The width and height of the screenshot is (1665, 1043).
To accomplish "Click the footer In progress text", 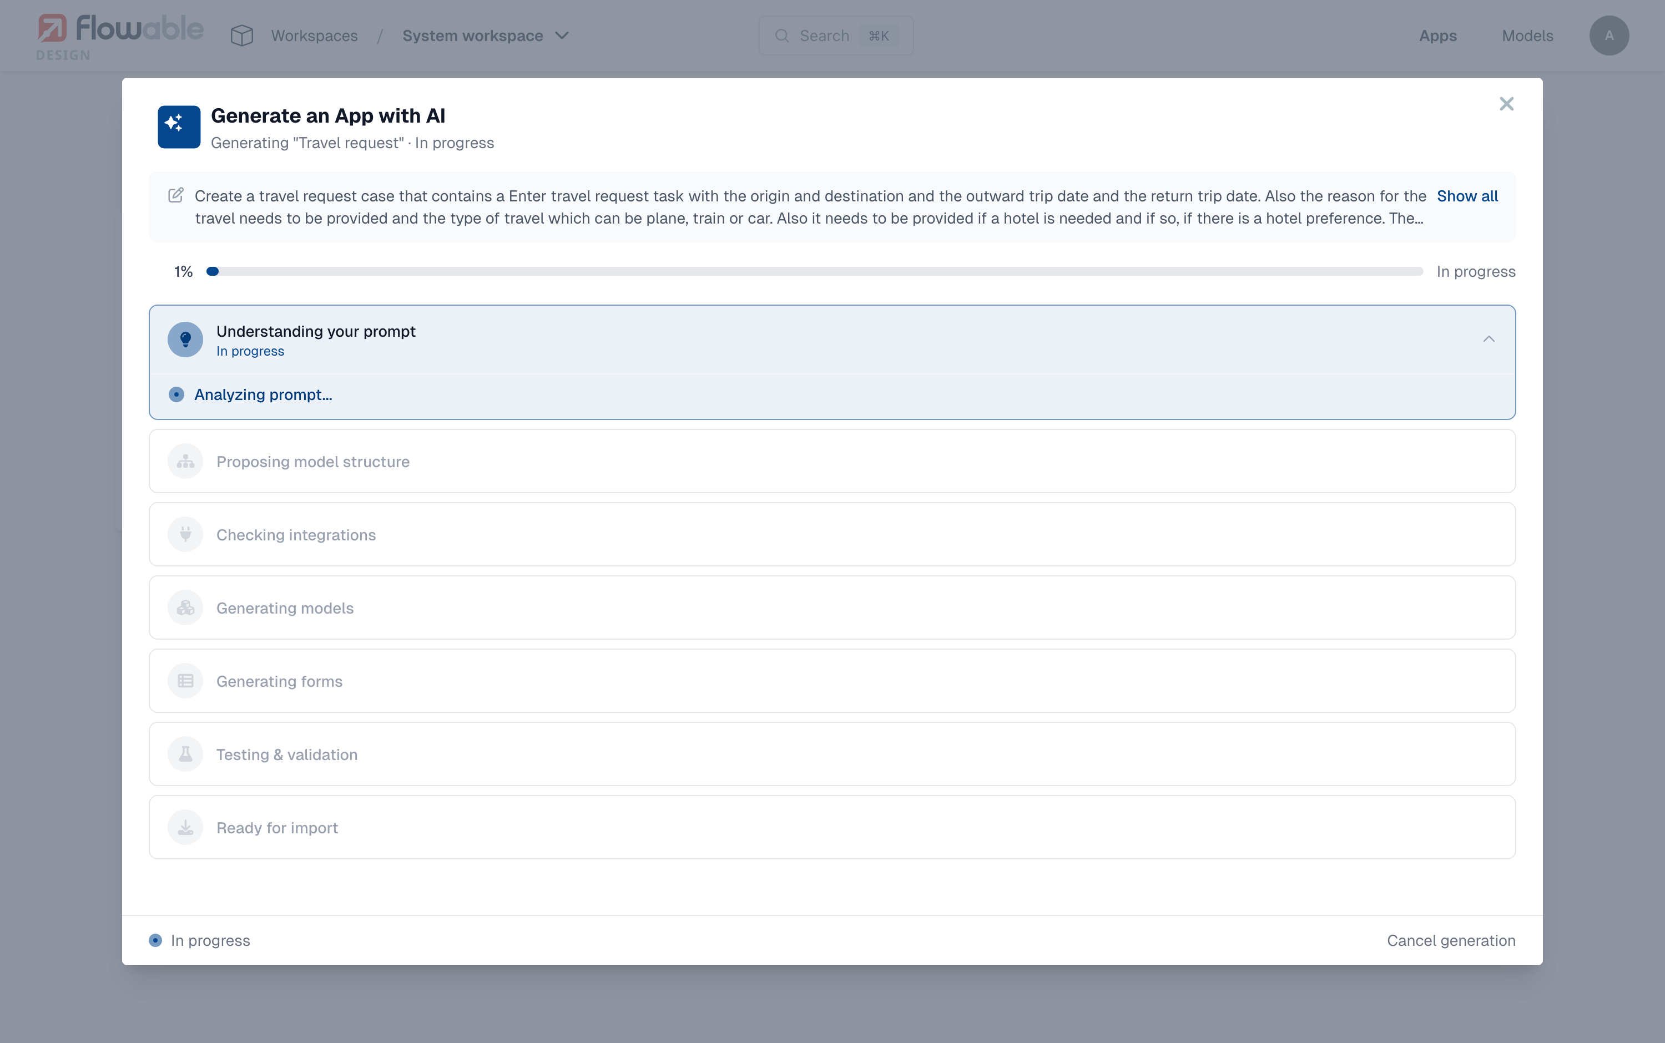I will 210,940.
